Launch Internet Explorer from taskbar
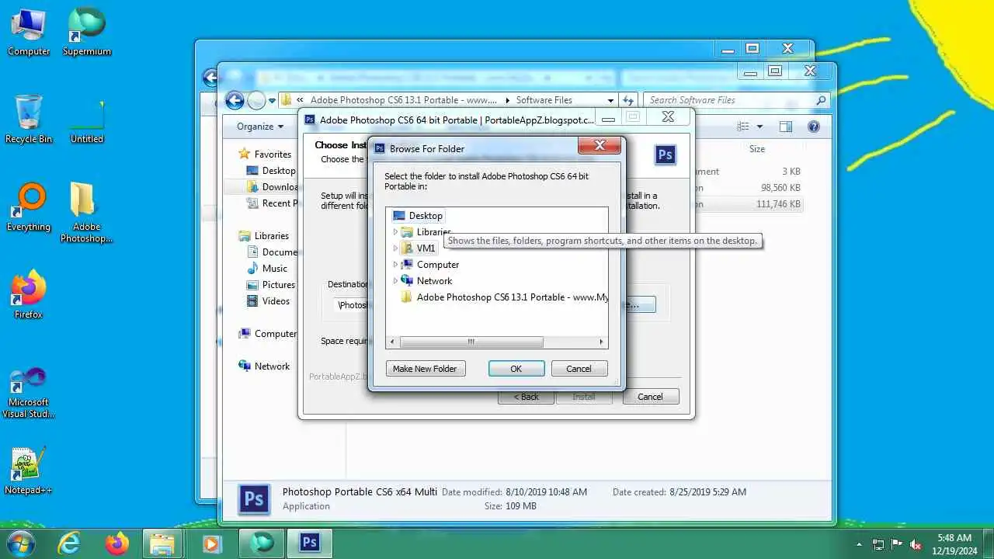 (x=69, y=543)
